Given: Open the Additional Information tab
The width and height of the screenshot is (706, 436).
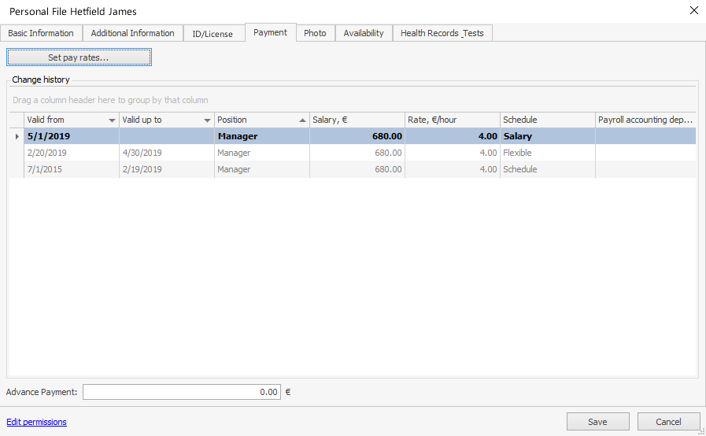Looking at the screenshot, I should point(132,33).
